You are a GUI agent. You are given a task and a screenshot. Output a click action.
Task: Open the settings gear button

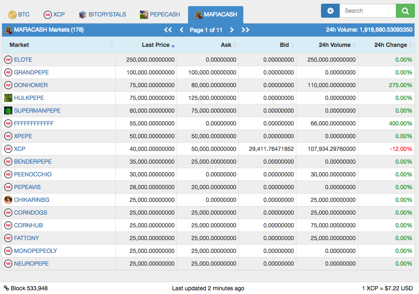pos(330,11)
